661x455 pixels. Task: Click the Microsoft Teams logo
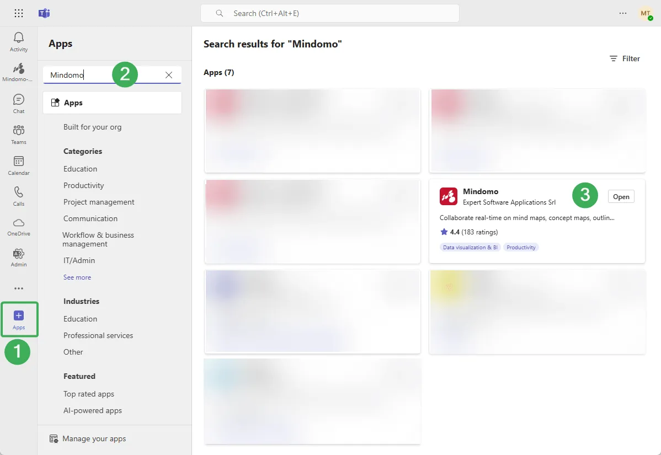[44, 13]
